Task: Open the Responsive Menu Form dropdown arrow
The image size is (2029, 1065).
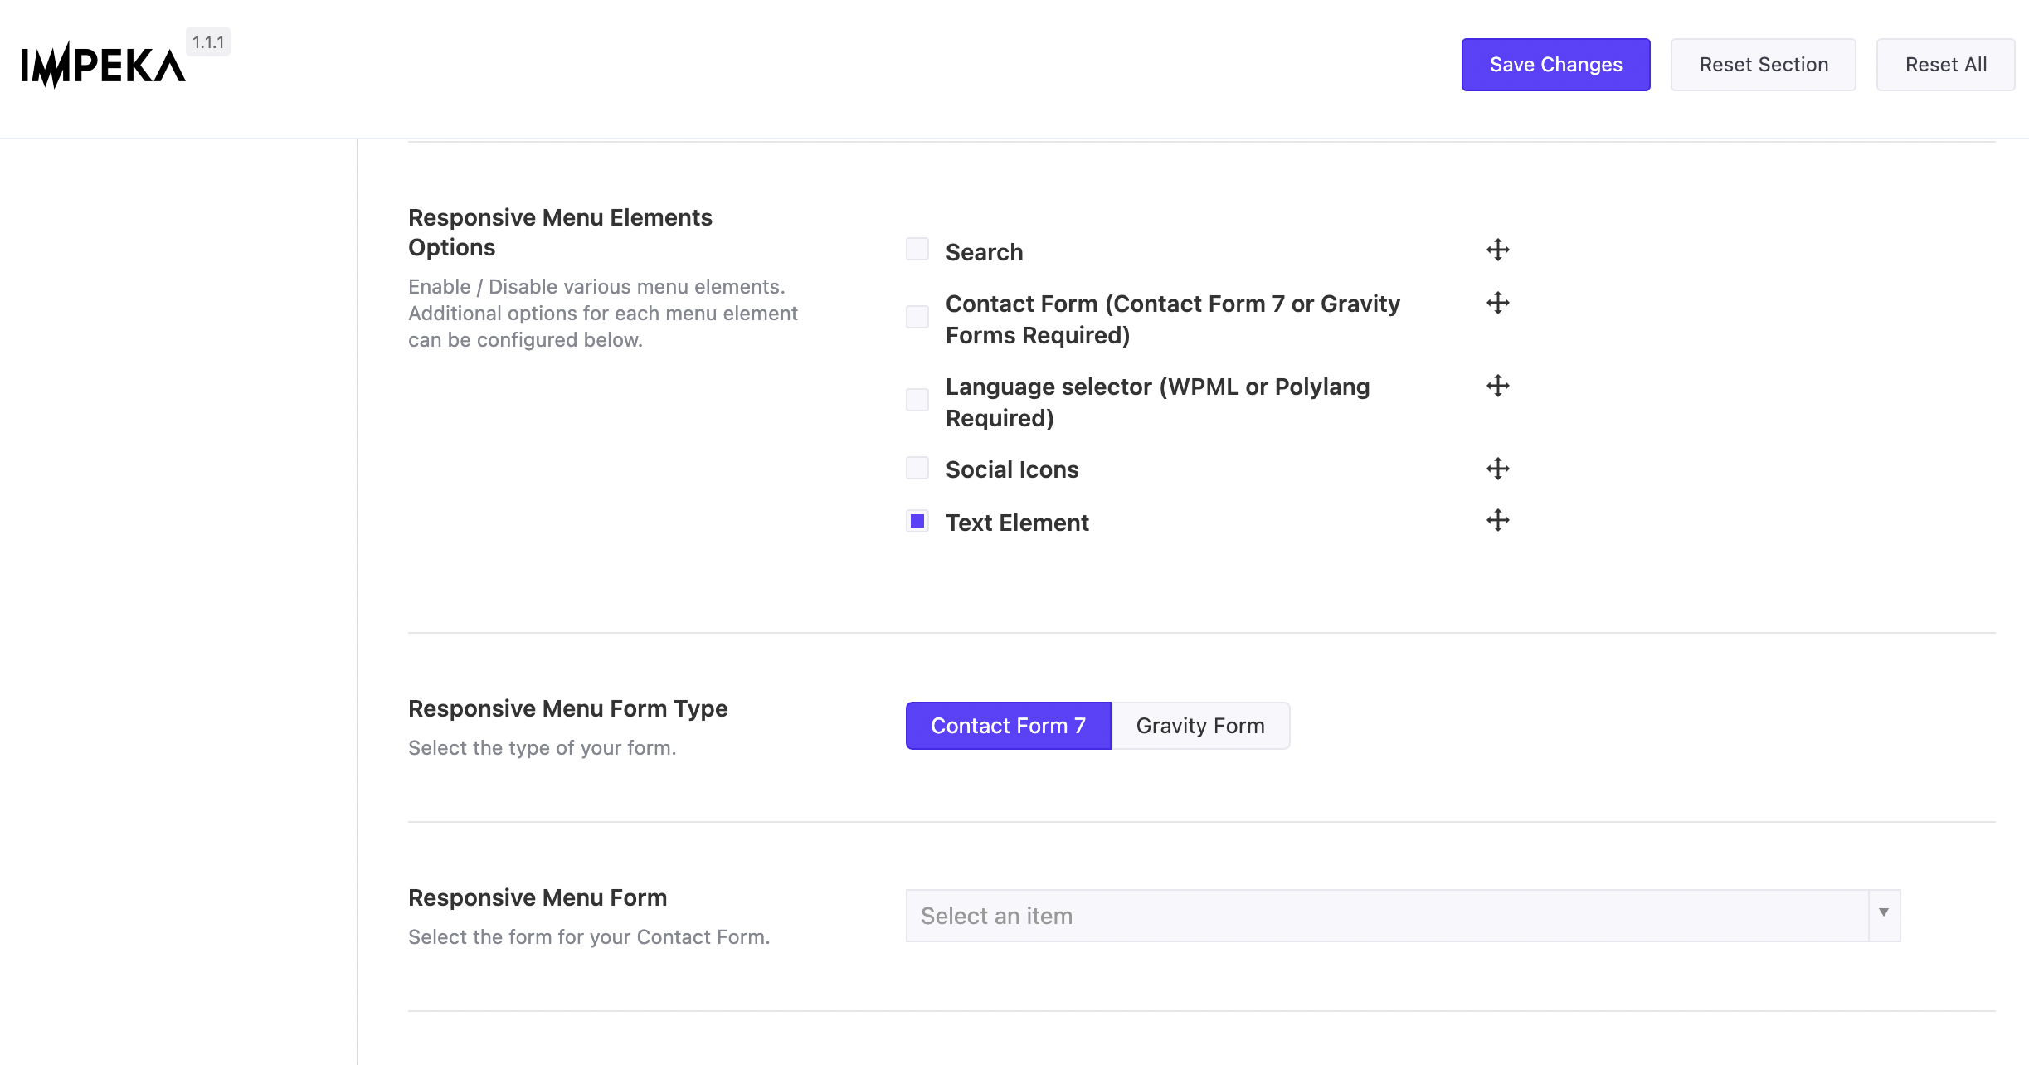Action: [x=1884, y=913]
